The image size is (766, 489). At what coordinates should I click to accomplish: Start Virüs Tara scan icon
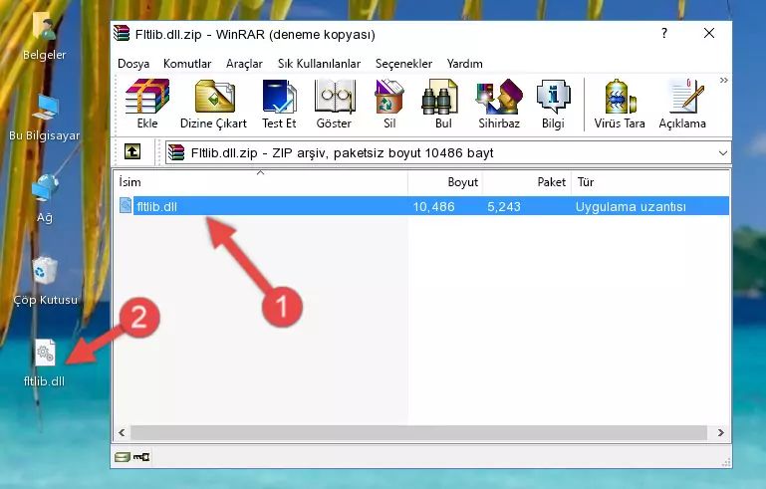[620, 104]
